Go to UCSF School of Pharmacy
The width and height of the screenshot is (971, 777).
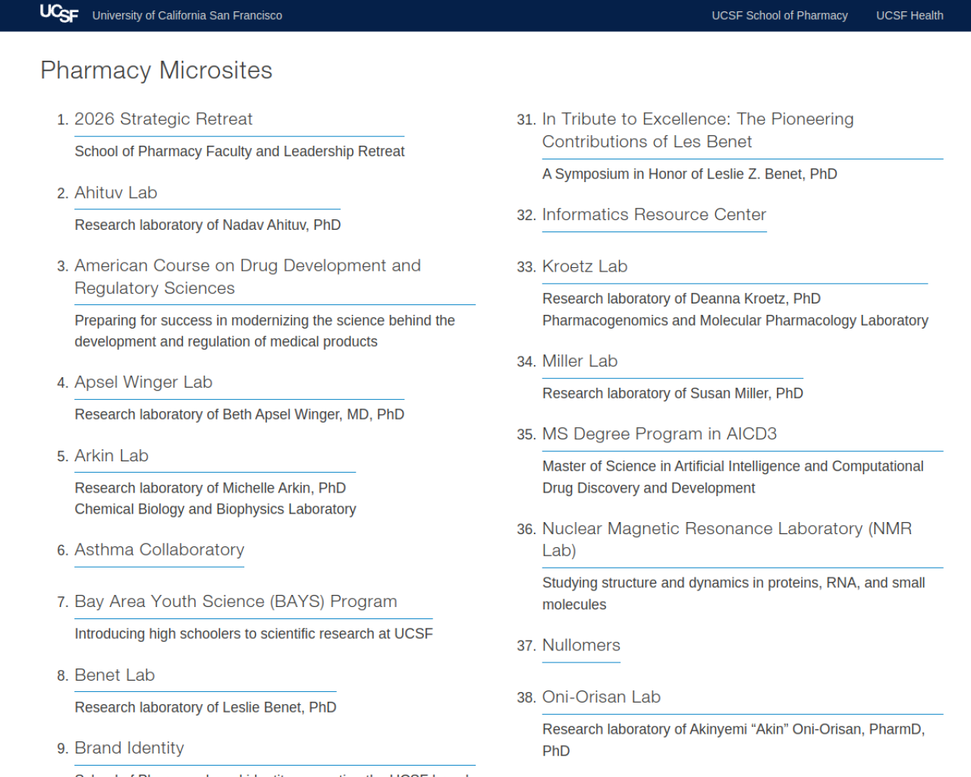pyautogui.click(x=780, y=15)
